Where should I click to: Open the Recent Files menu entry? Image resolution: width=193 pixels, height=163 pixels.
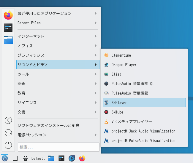[58, 23]
